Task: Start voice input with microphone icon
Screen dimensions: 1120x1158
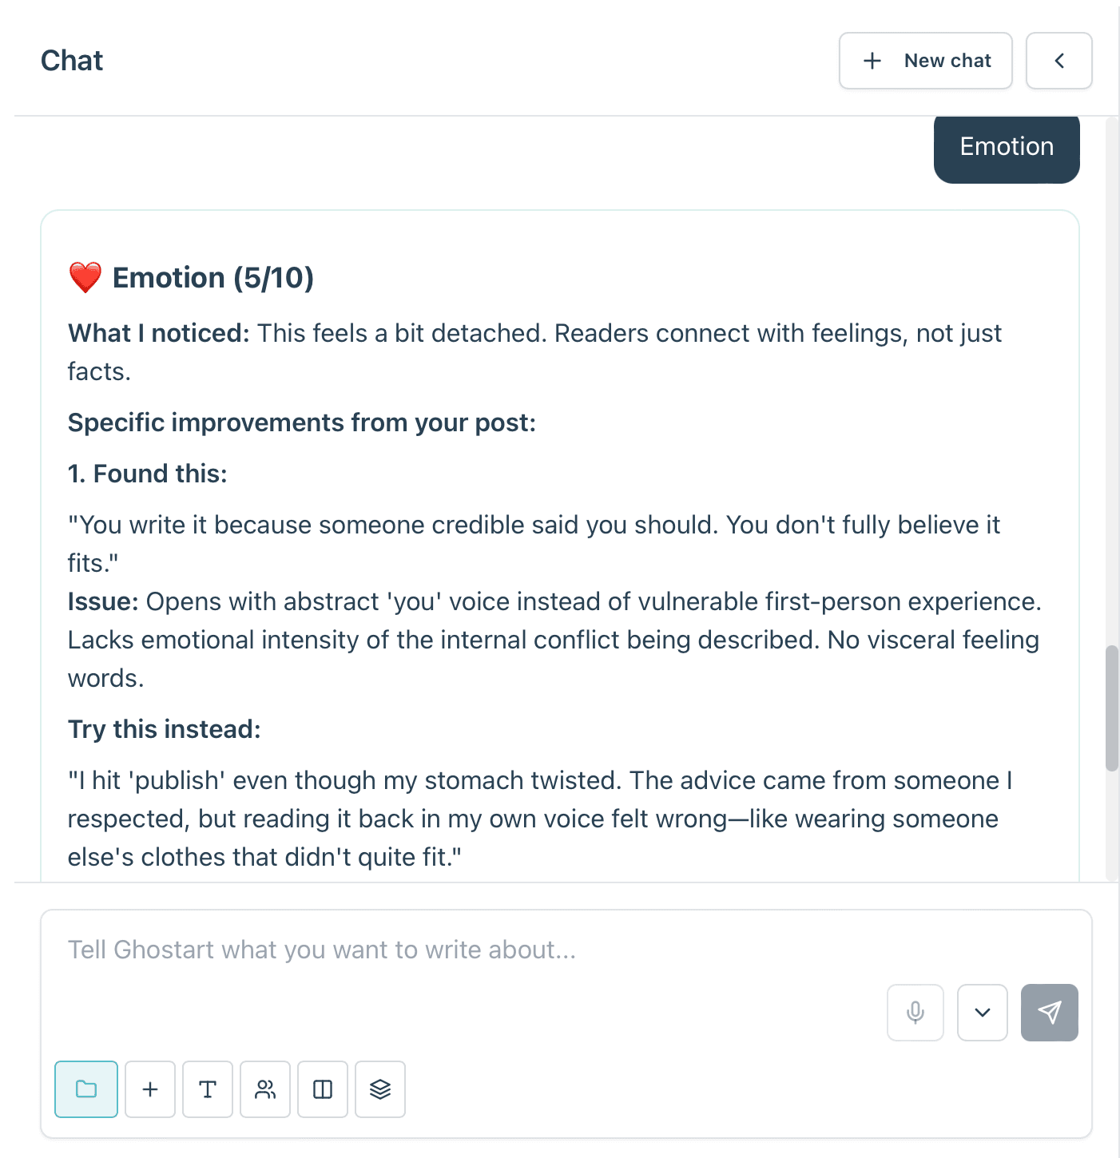Action: tap(915, 1012)
